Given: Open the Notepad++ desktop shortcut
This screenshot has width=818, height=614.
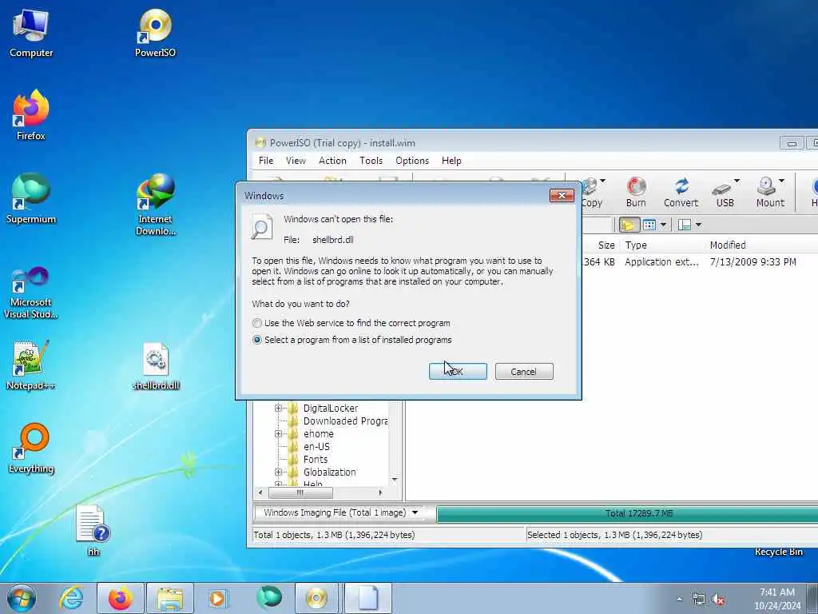Looking at the screenshot, I should pyautogui.click(x=31, y=365).
